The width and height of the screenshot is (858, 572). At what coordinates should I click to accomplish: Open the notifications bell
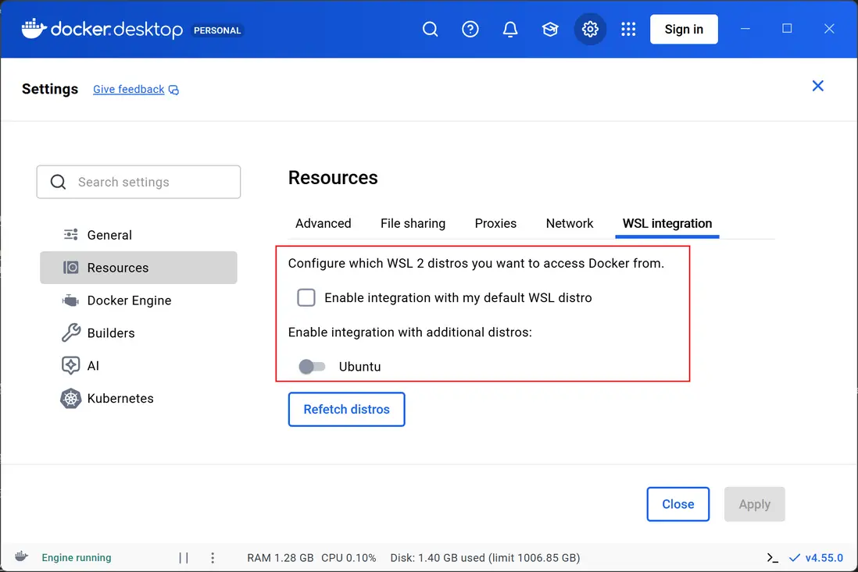tap(510, 30)
